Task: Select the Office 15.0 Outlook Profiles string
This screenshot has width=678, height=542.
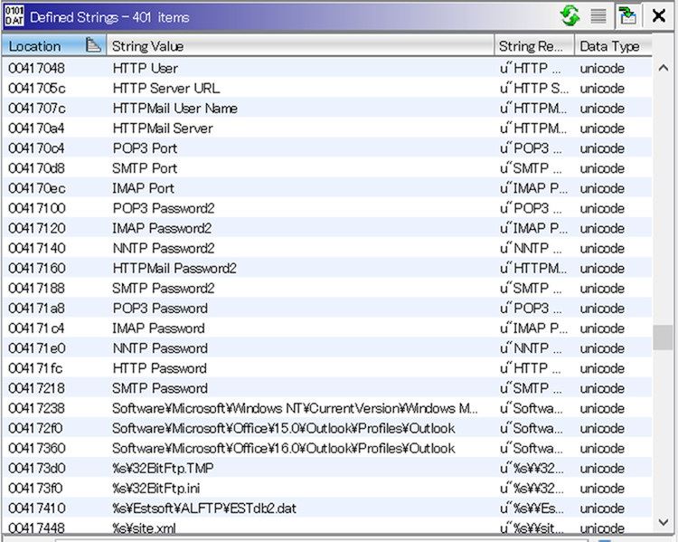Action: (284, 428)
